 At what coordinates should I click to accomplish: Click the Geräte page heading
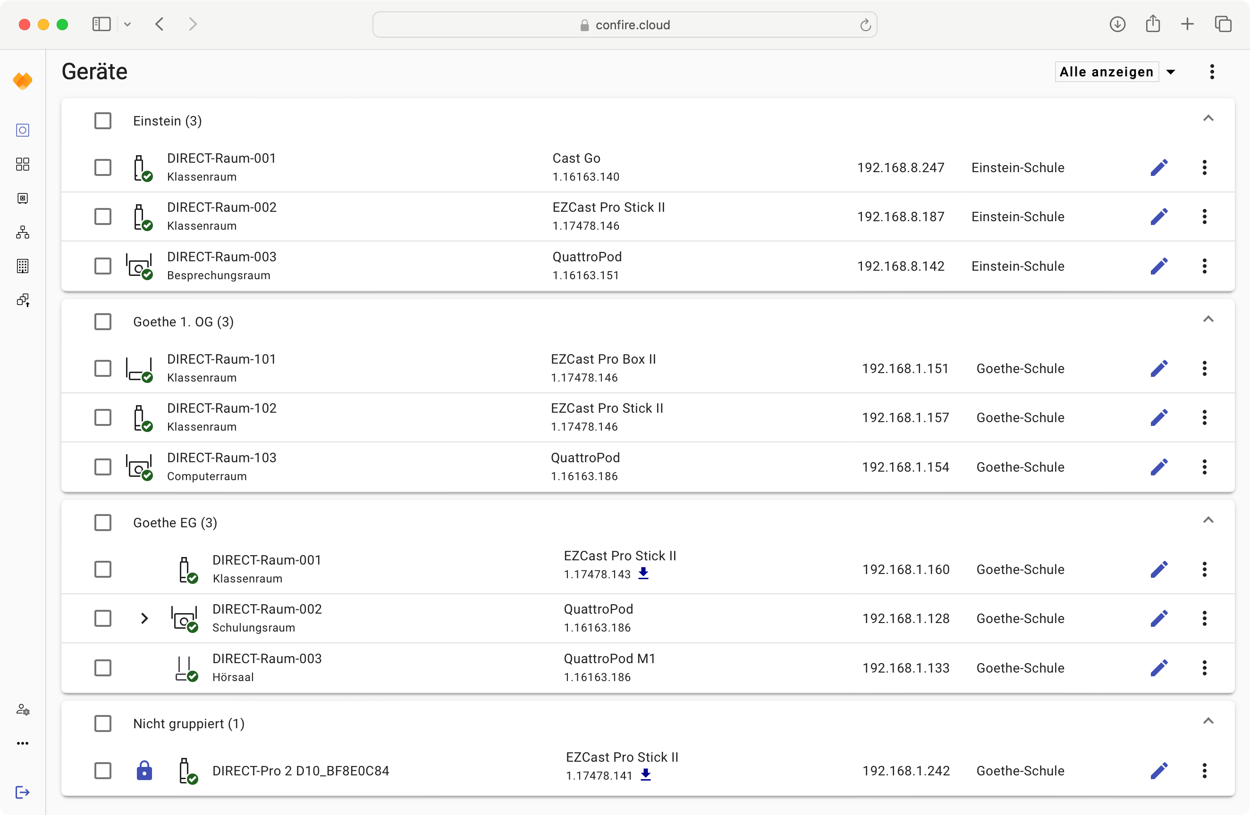pos(94,72)
